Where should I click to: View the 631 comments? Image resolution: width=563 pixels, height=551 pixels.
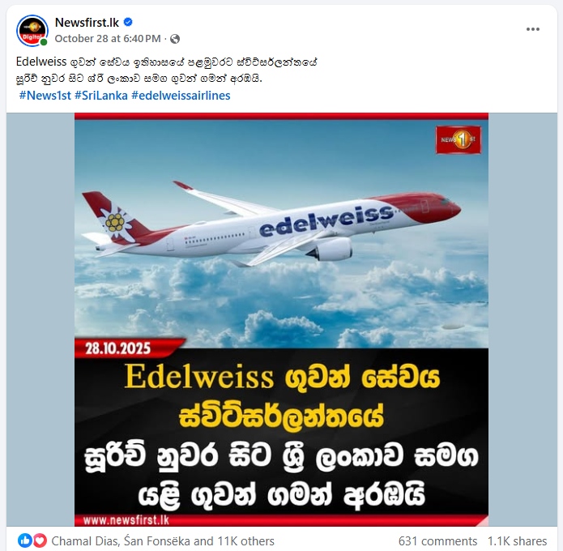pyautogui.click(x=437, y=541)
